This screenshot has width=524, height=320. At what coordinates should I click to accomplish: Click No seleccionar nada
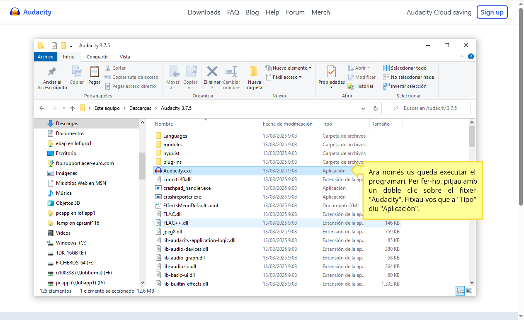coord(408,77)
